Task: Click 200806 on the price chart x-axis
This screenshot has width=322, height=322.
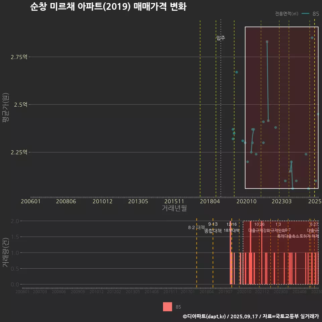Action: tap(66, 201)
